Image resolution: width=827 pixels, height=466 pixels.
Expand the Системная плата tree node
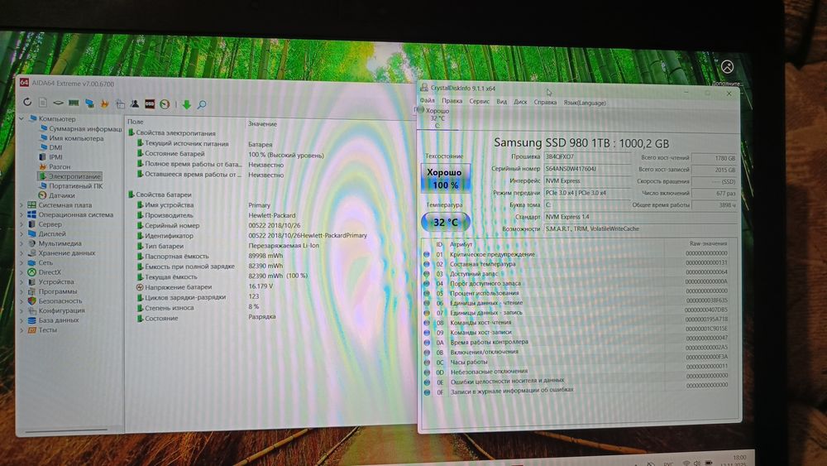22,204
